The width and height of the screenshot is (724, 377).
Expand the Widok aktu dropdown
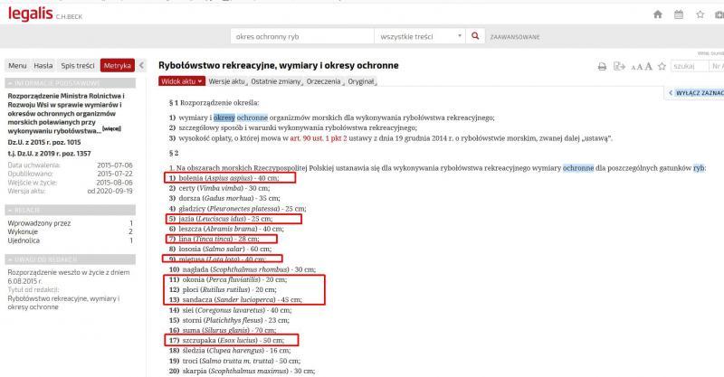click(x=181, y=81)
